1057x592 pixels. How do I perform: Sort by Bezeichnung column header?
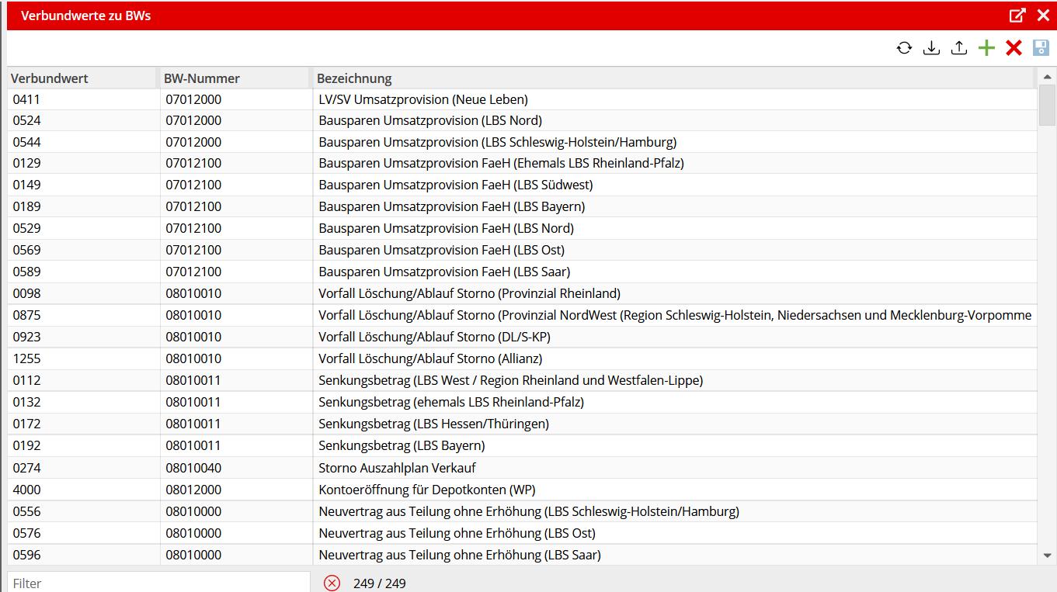tap(673, 78)
